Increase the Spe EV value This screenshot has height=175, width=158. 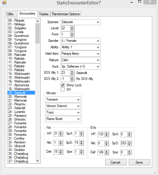(x=129, y=151)
